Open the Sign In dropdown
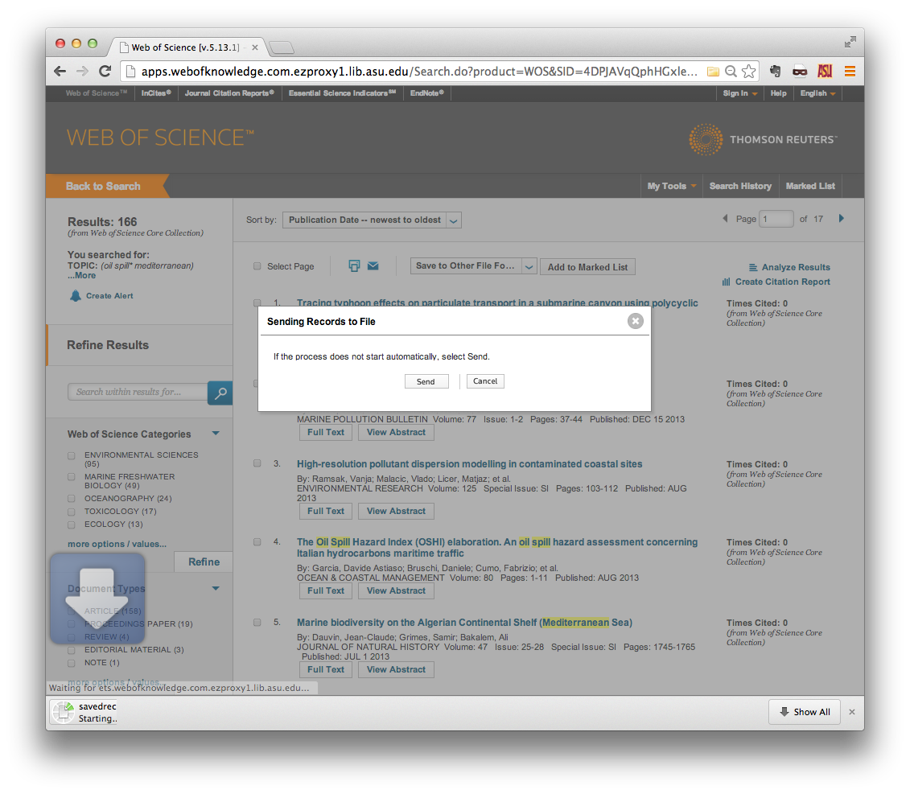The width and height of the screenshot is (910, 794). (740, 93)
